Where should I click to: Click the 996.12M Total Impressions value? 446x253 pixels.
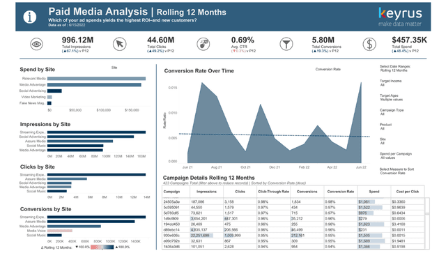[77, 40]
